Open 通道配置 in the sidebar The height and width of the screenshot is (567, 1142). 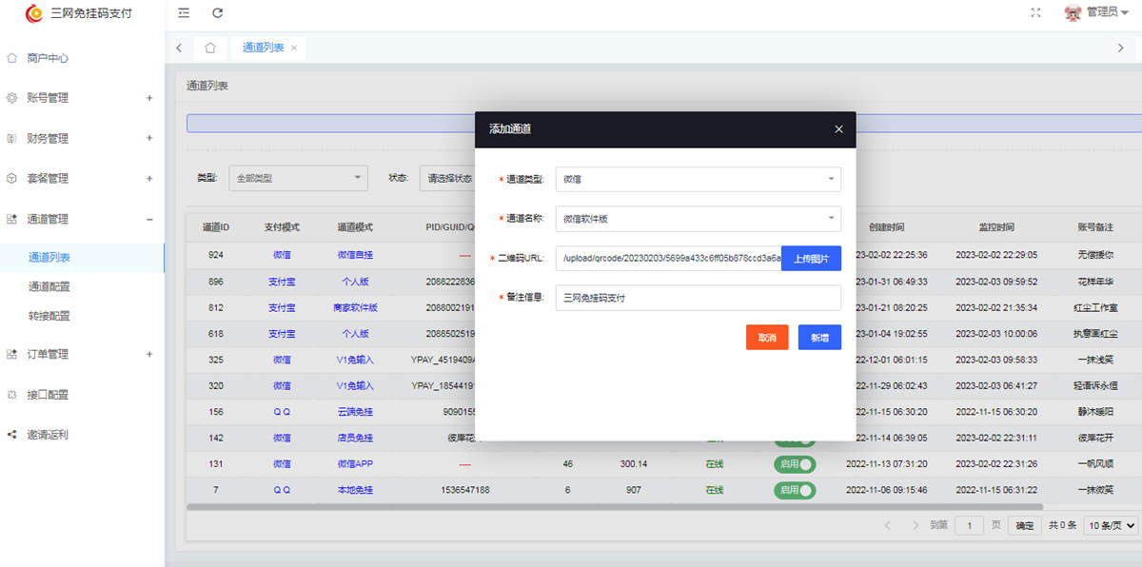click(49, 286)
